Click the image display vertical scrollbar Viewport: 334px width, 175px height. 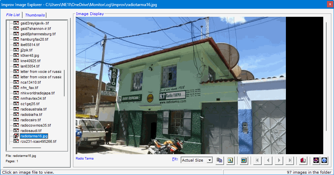pyautogui.click(x=326, y=77)
